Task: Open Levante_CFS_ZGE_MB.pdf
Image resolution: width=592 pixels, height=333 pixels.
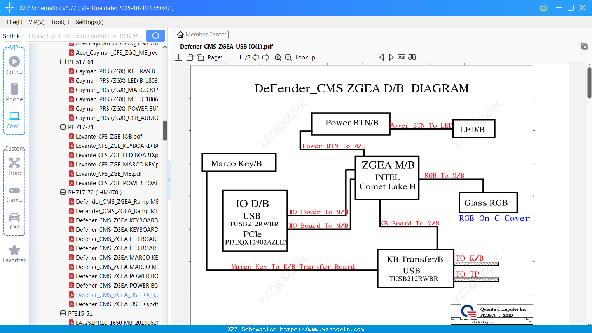Action: [105, 173]
